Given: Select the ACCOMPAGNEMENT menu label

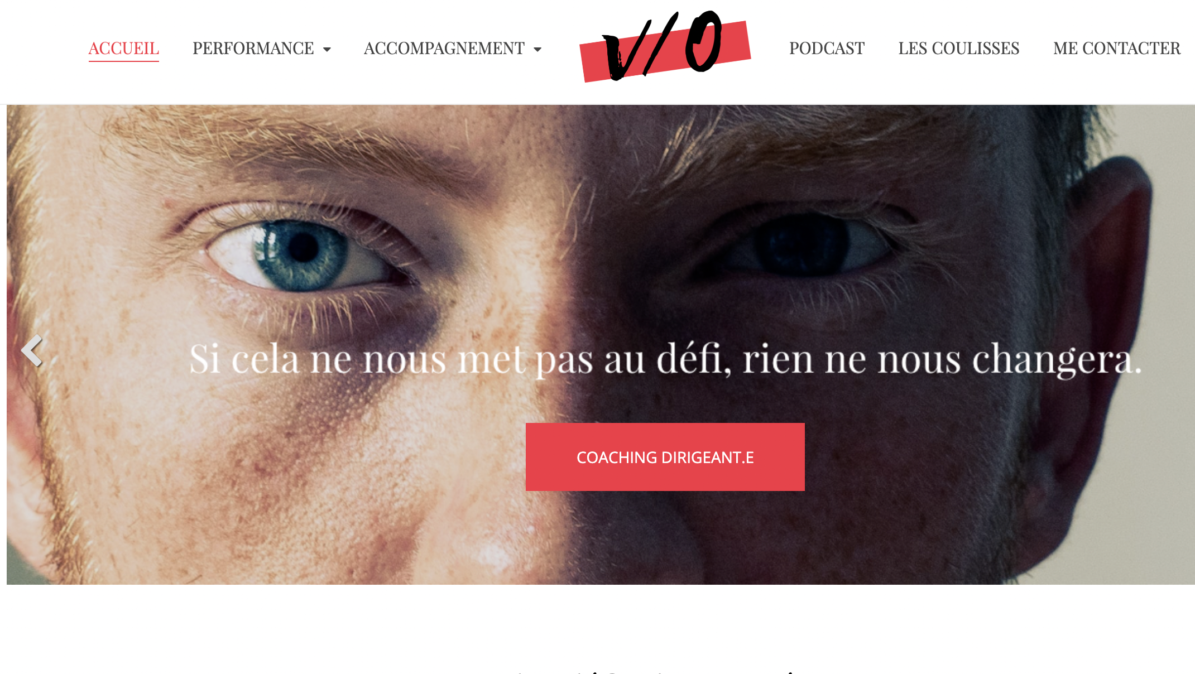Looking at the screenshot, I should 444,49.
